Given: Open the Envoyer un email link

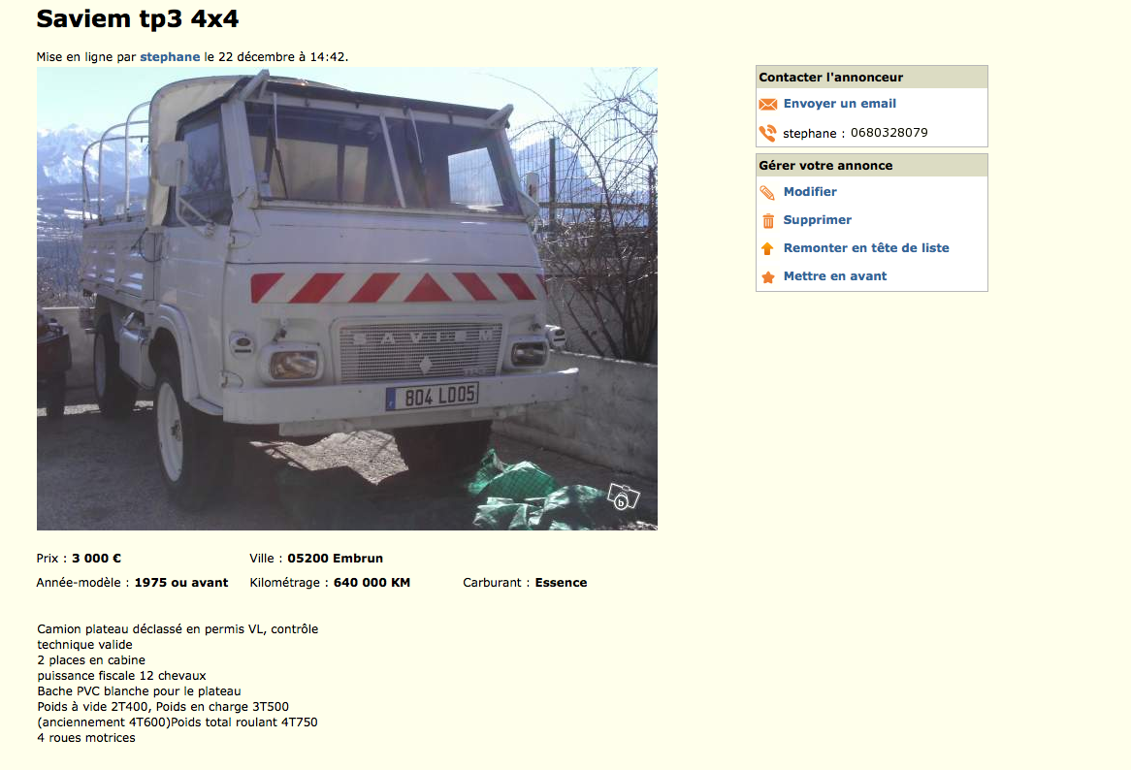Looking at the screenshot, I should tap(840, 104).
